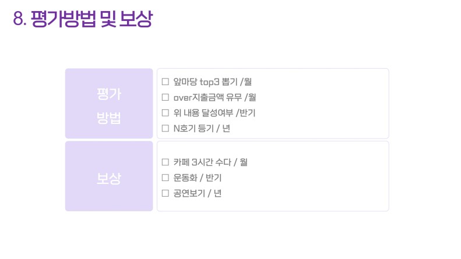This screenshot has height=259, width=461.
Task: Enable the 운동화 / 반기 checkbox
Action: coord(166,178)
